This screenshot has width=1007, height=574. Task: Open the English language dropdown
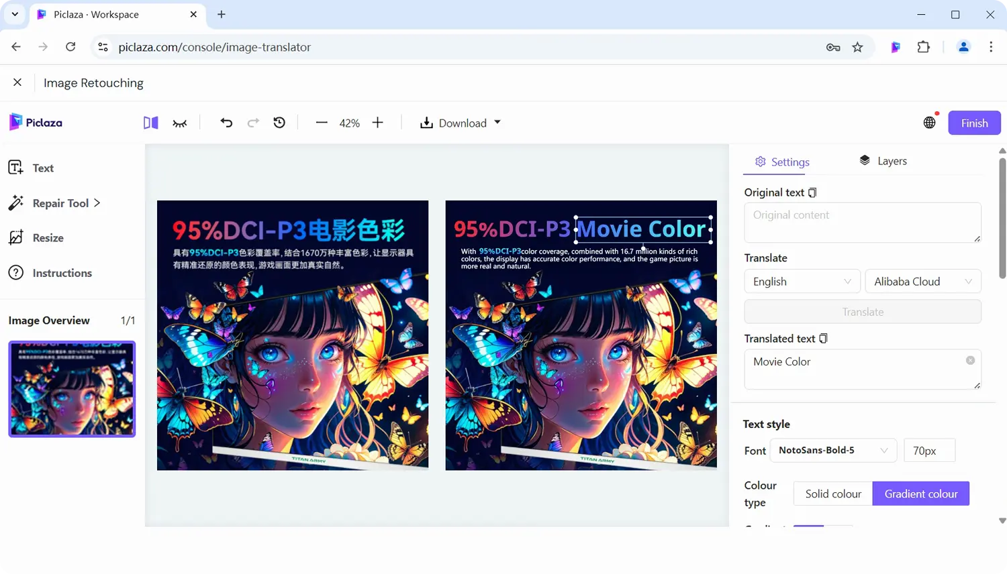[802, 282]
